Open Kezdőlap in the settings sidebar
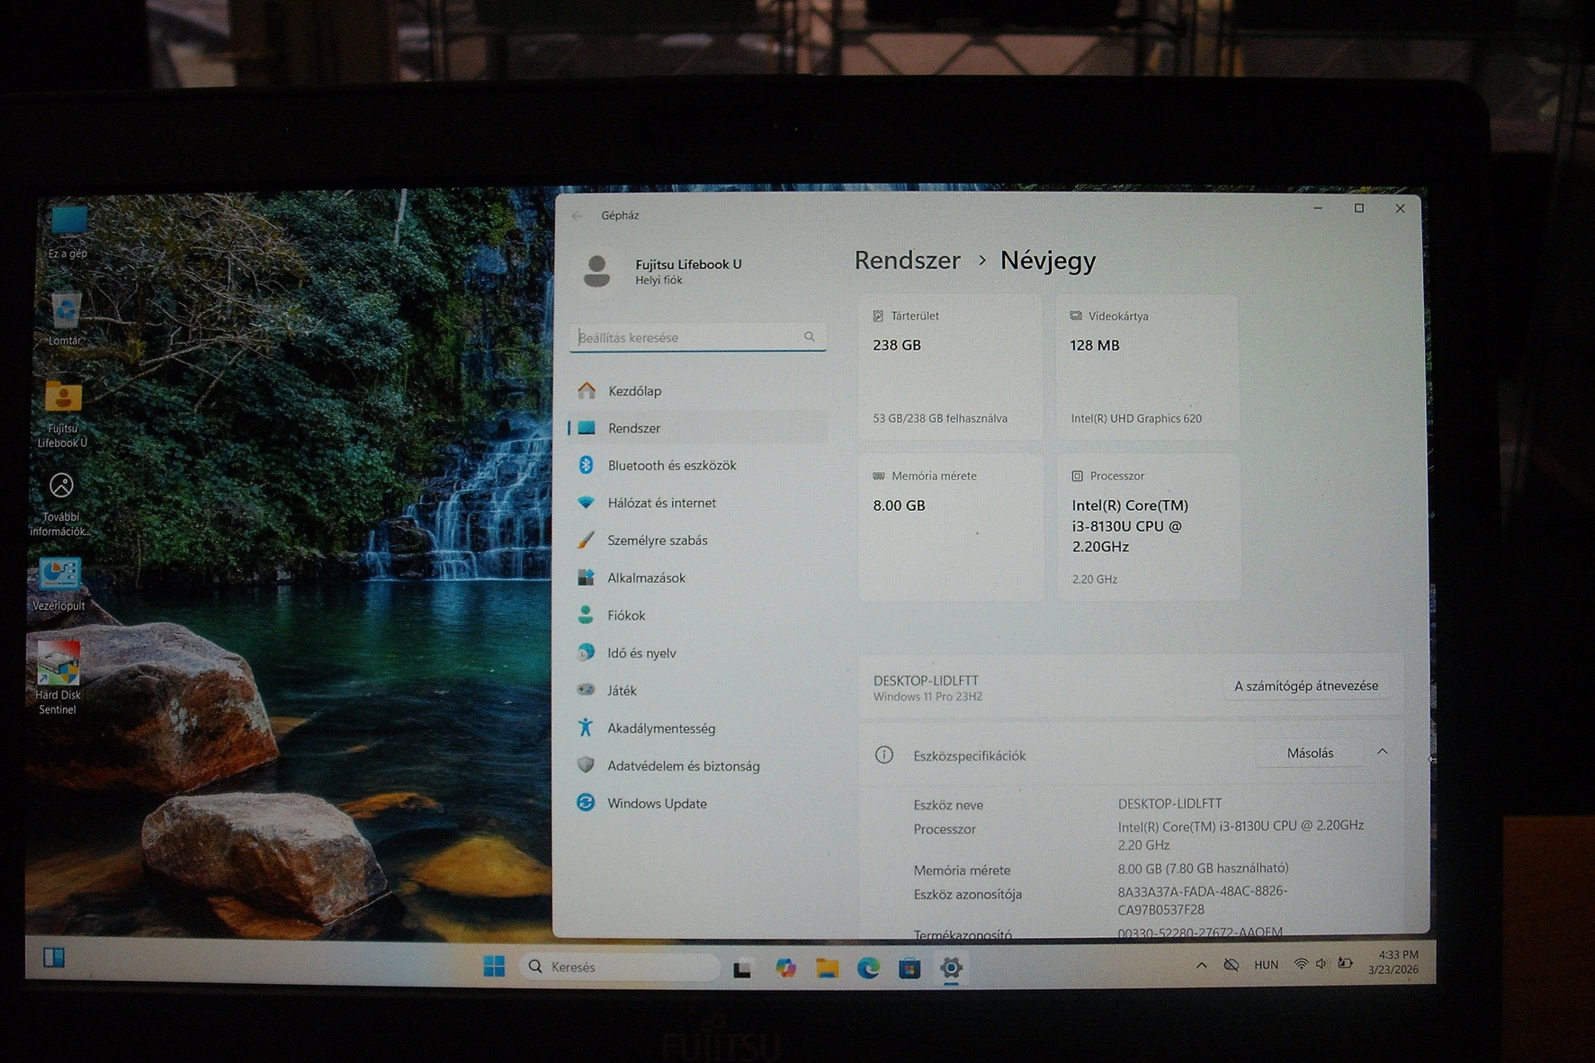Viewport: 1595px width, 1063px height. click(698, 390)
